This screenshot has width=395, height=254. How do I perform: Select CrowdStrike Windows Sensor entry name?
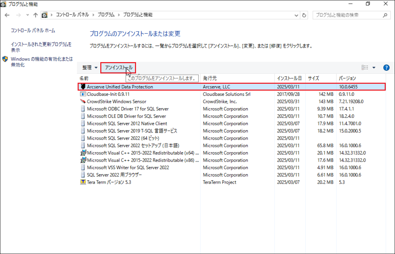pyautogui.click(x=116, y=102)
